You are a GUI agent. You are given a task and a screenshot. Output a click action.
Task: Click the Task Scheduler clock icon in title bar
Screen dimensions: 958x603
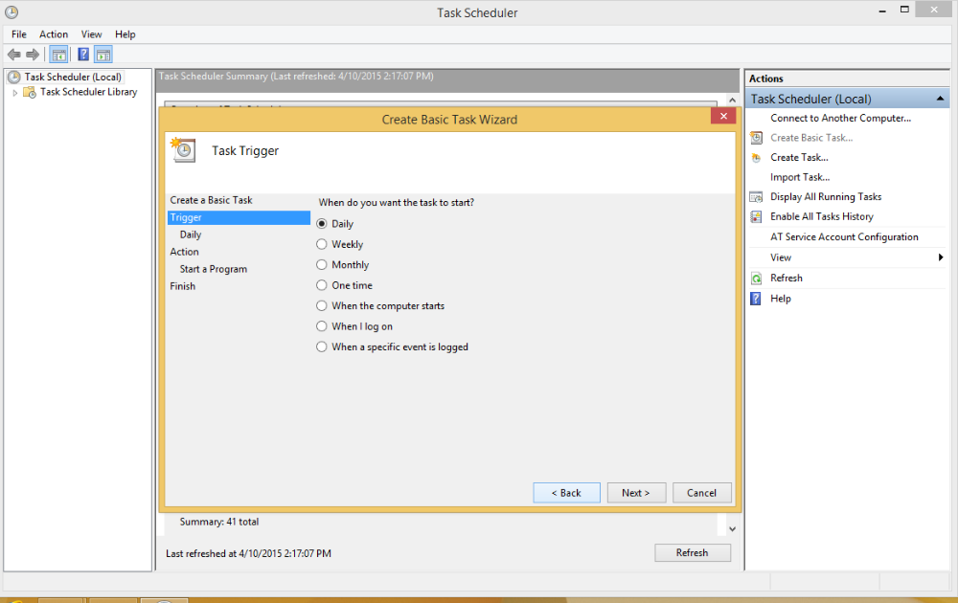(11, 12)
